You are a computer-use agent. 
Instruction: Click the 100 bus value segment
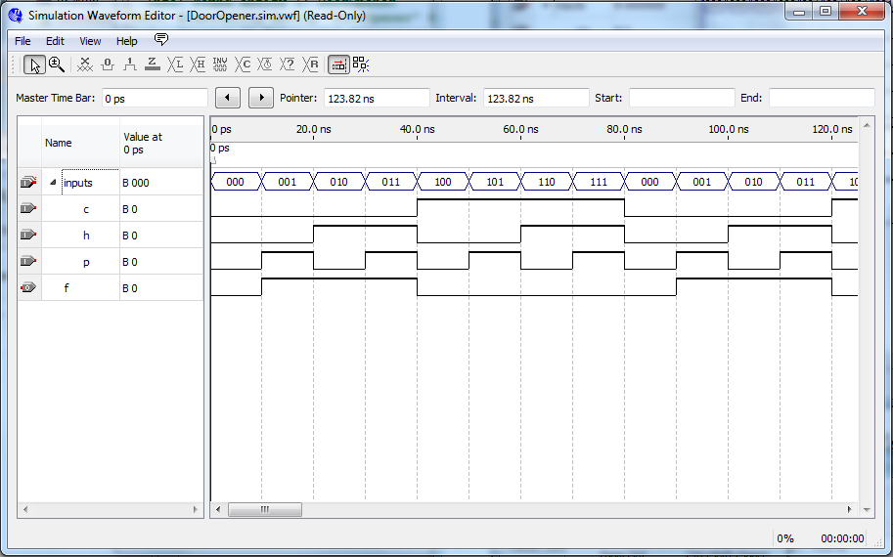tap(442, 182)
